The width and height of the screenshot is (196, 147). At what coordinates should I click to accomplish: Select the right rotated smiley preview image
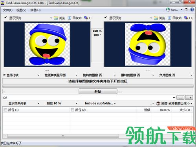(x=148, y=44)
